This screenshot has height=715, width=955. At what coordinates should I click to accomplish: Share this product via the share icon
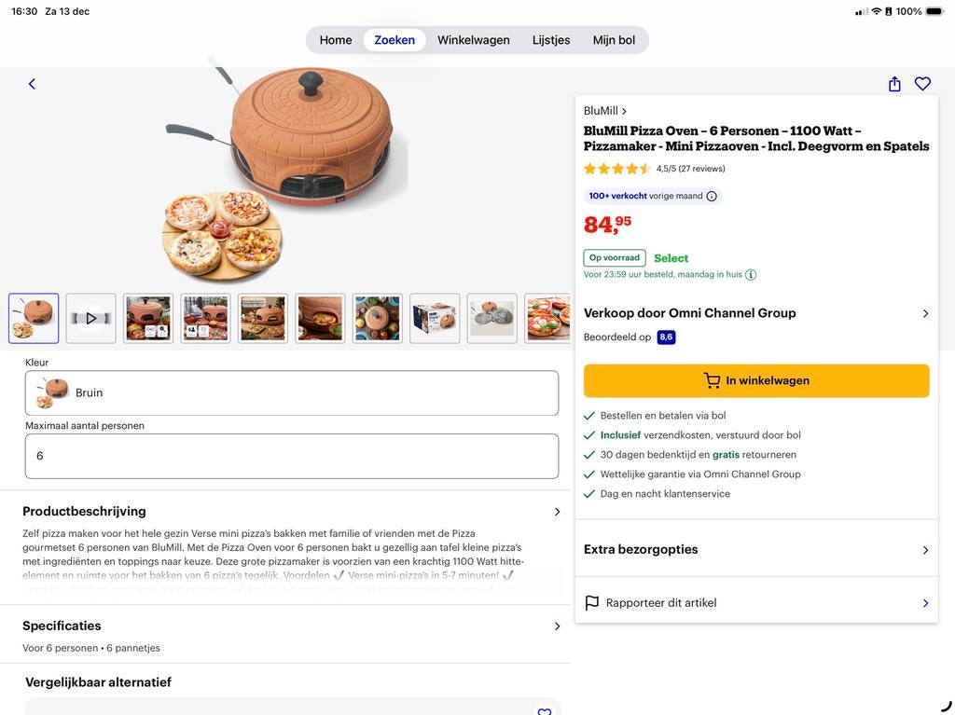[x=893, y=83]
